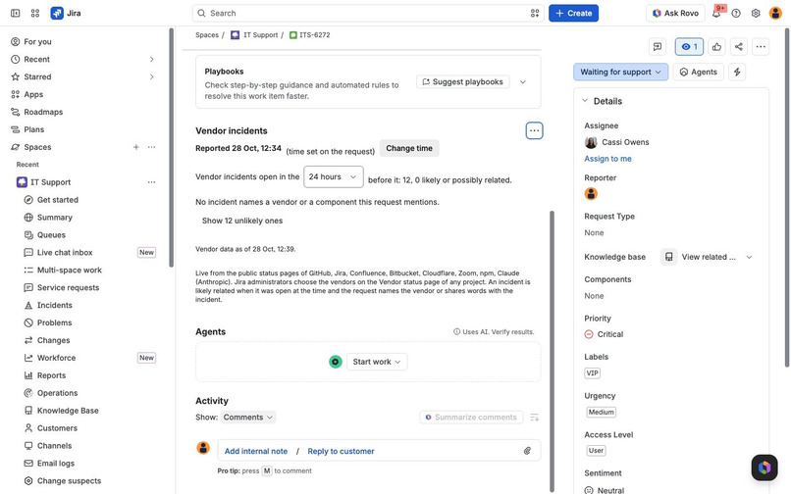Screen dimensions: 791x494
Task: Open the Rovo chat floating button
Action: click(x=764, y=468)
